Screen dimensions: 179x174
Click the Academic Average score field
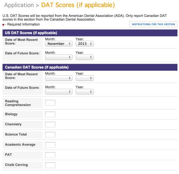50,145
